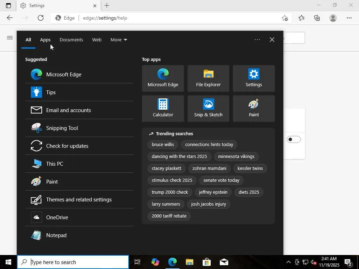
Task: Launch Notepad from the Suggested list
Action: click(x=79, y=235)
